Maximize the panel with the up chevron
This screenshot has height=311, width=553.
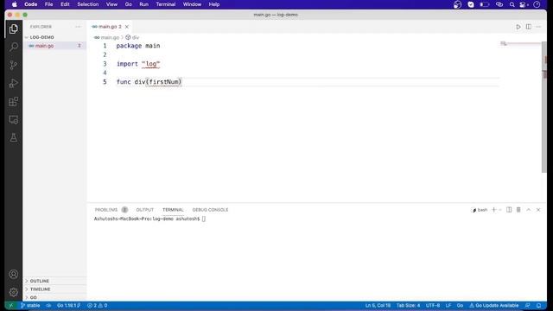(528, 210)
